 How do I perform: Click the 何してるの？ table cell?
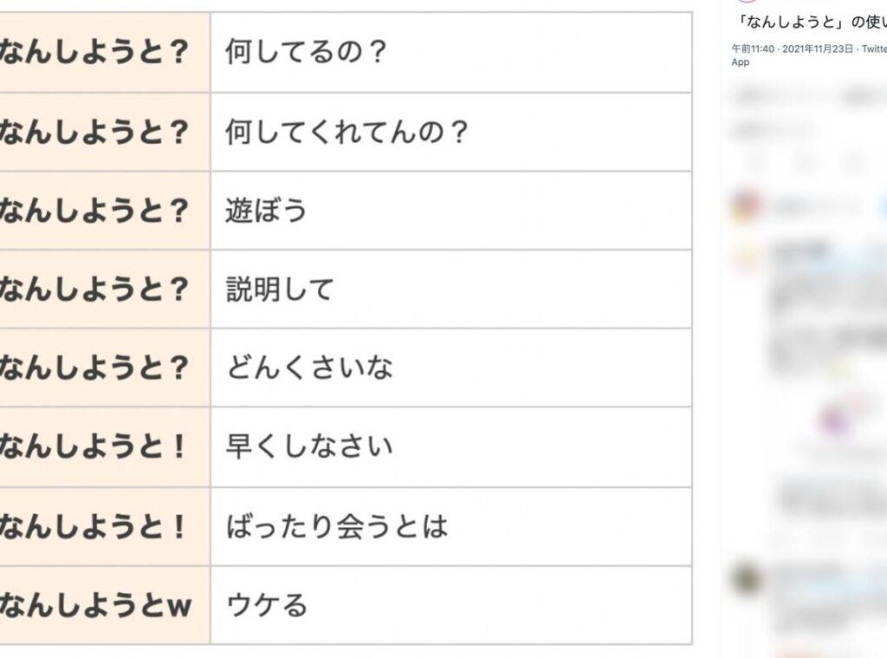coord(450,53)
